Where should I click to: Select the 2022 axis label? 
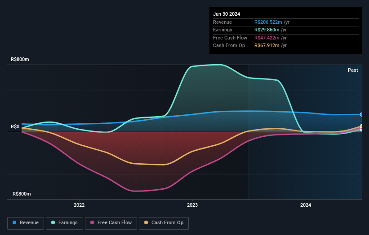(x=79, y=205)
